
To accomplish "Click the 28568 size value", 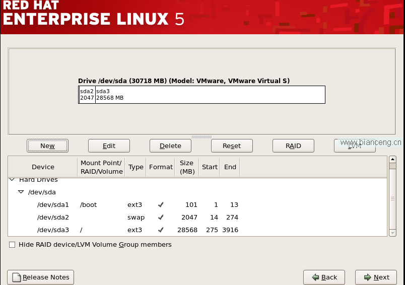I will [187, 230].
